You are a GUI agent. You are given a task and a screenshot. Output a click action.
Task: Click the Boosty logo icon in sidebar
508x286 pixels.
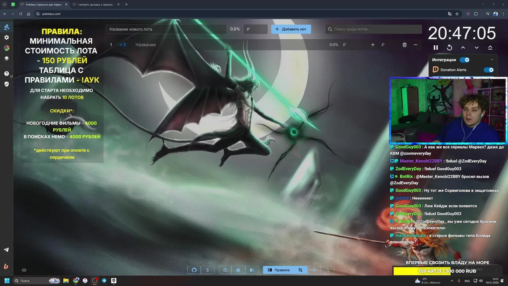[6, 267]
